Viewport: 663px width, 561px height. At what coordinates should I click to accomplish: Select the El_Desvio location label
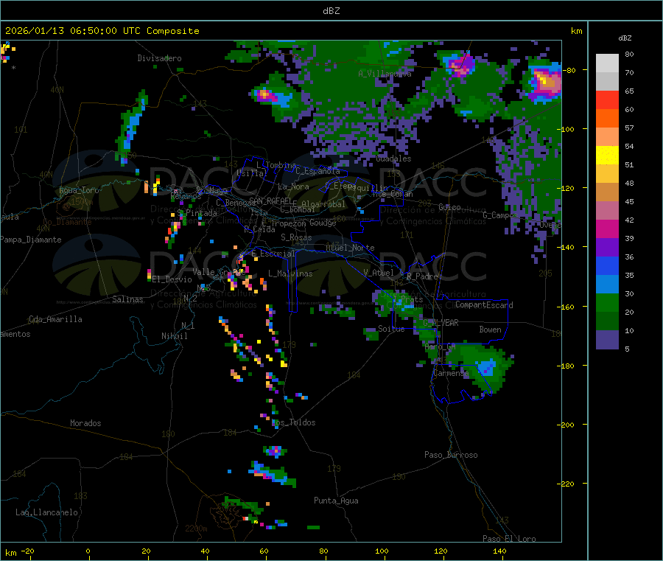tap(172, 279)
